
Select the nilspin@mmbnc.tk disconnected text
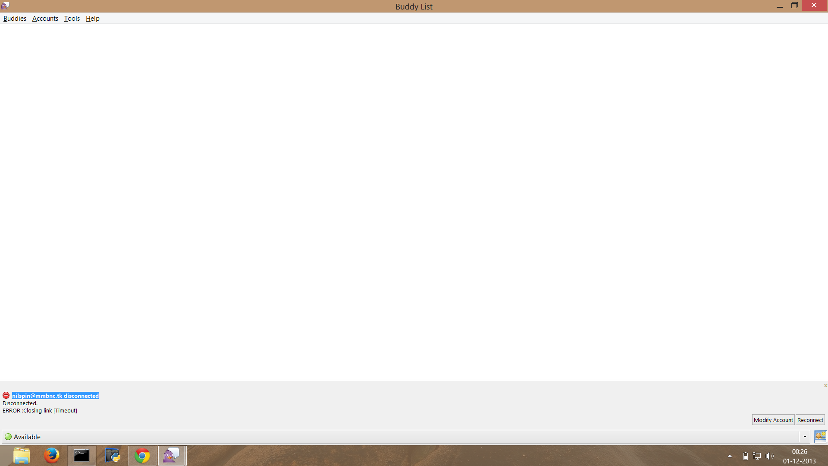pos(55,396)
